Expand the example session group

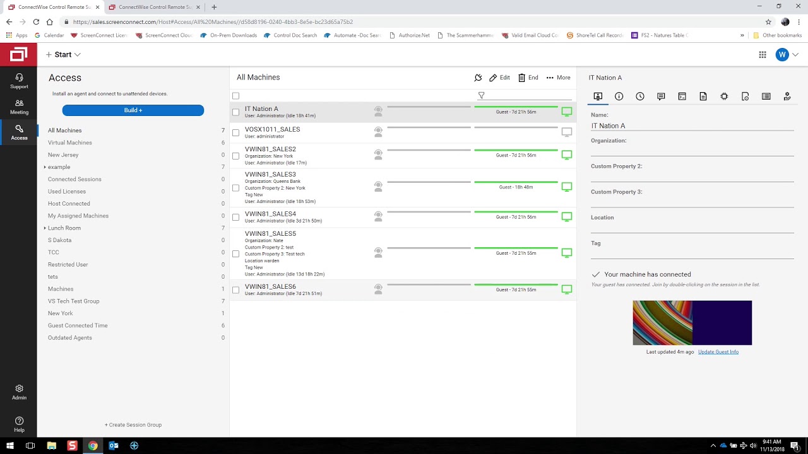coord(45,167)
